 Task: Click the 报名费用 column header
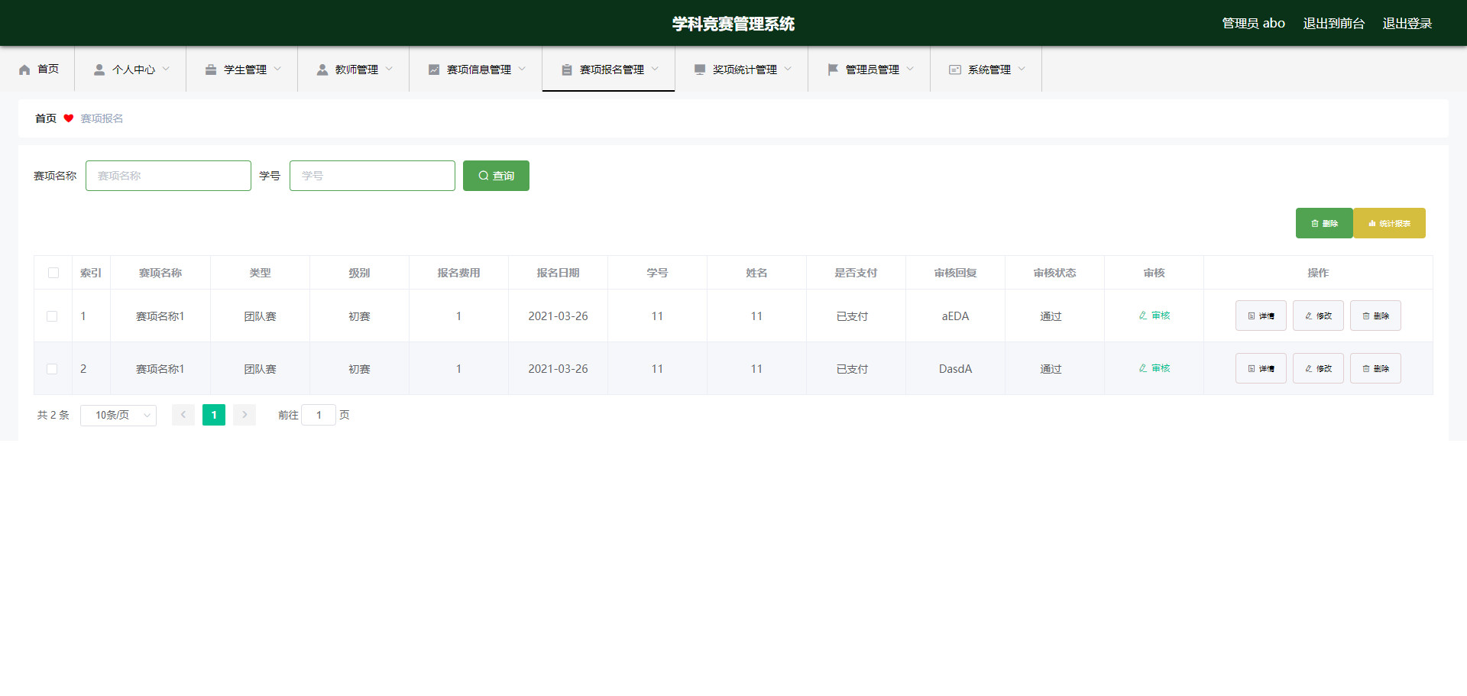[458, 273]
